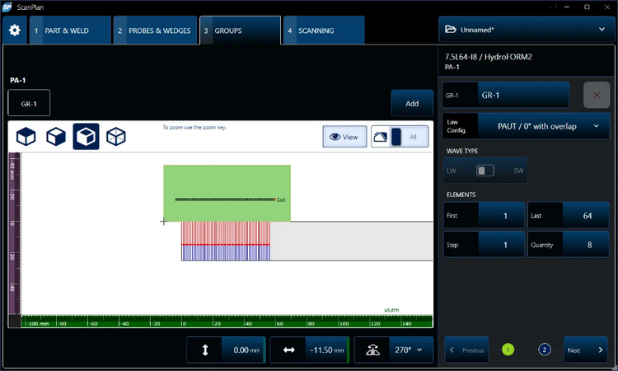Go to the SCANNING tab

[323, 31]
